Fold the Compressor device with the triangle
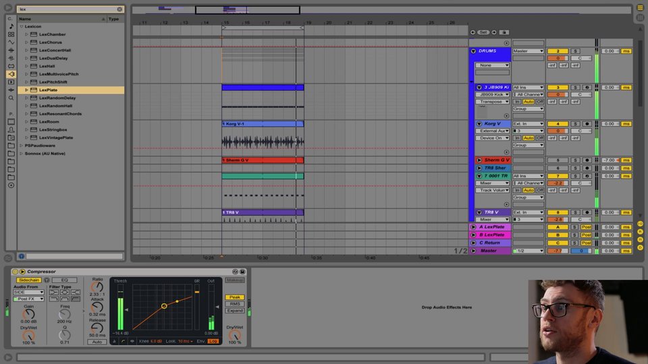The width and height of the screenshot is (648, 364). point(23,272)
